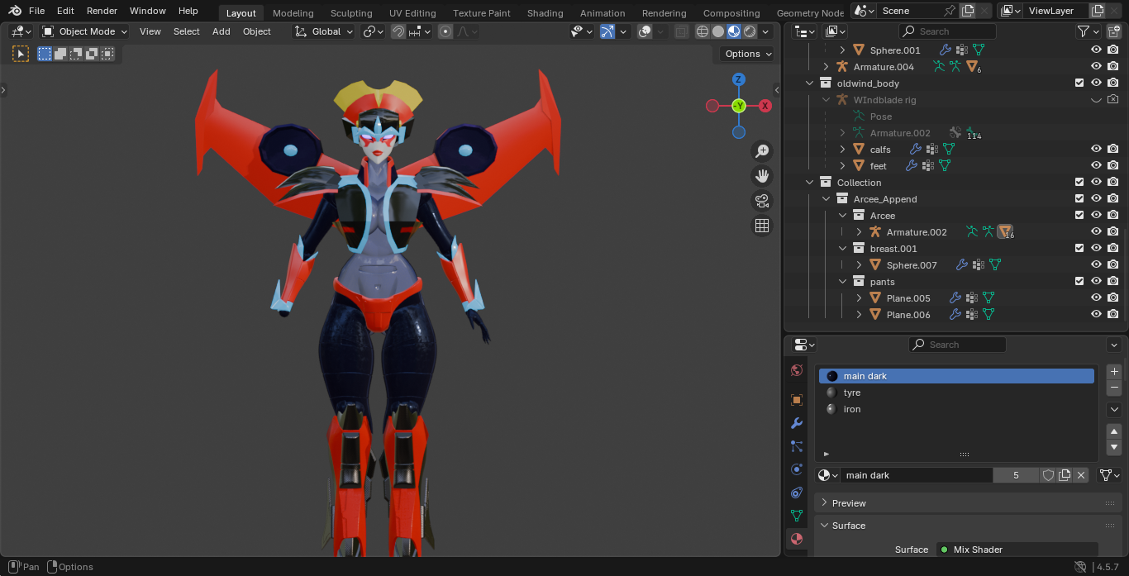This screenshot has width=1129, height=576.
Task: Disable render for Plane.006 camera icon
Action: [x=1113, y=315]
